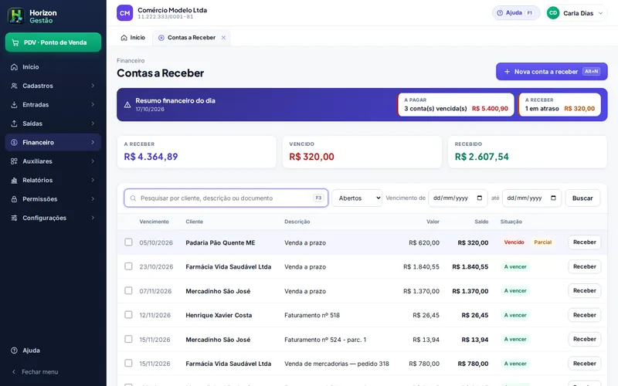
Task: Click the CM company avatar badge
Action: click(125, 13)
